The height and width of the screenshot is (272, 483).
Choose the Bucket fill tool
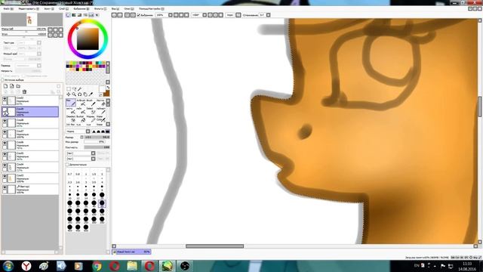pos(81,119)
